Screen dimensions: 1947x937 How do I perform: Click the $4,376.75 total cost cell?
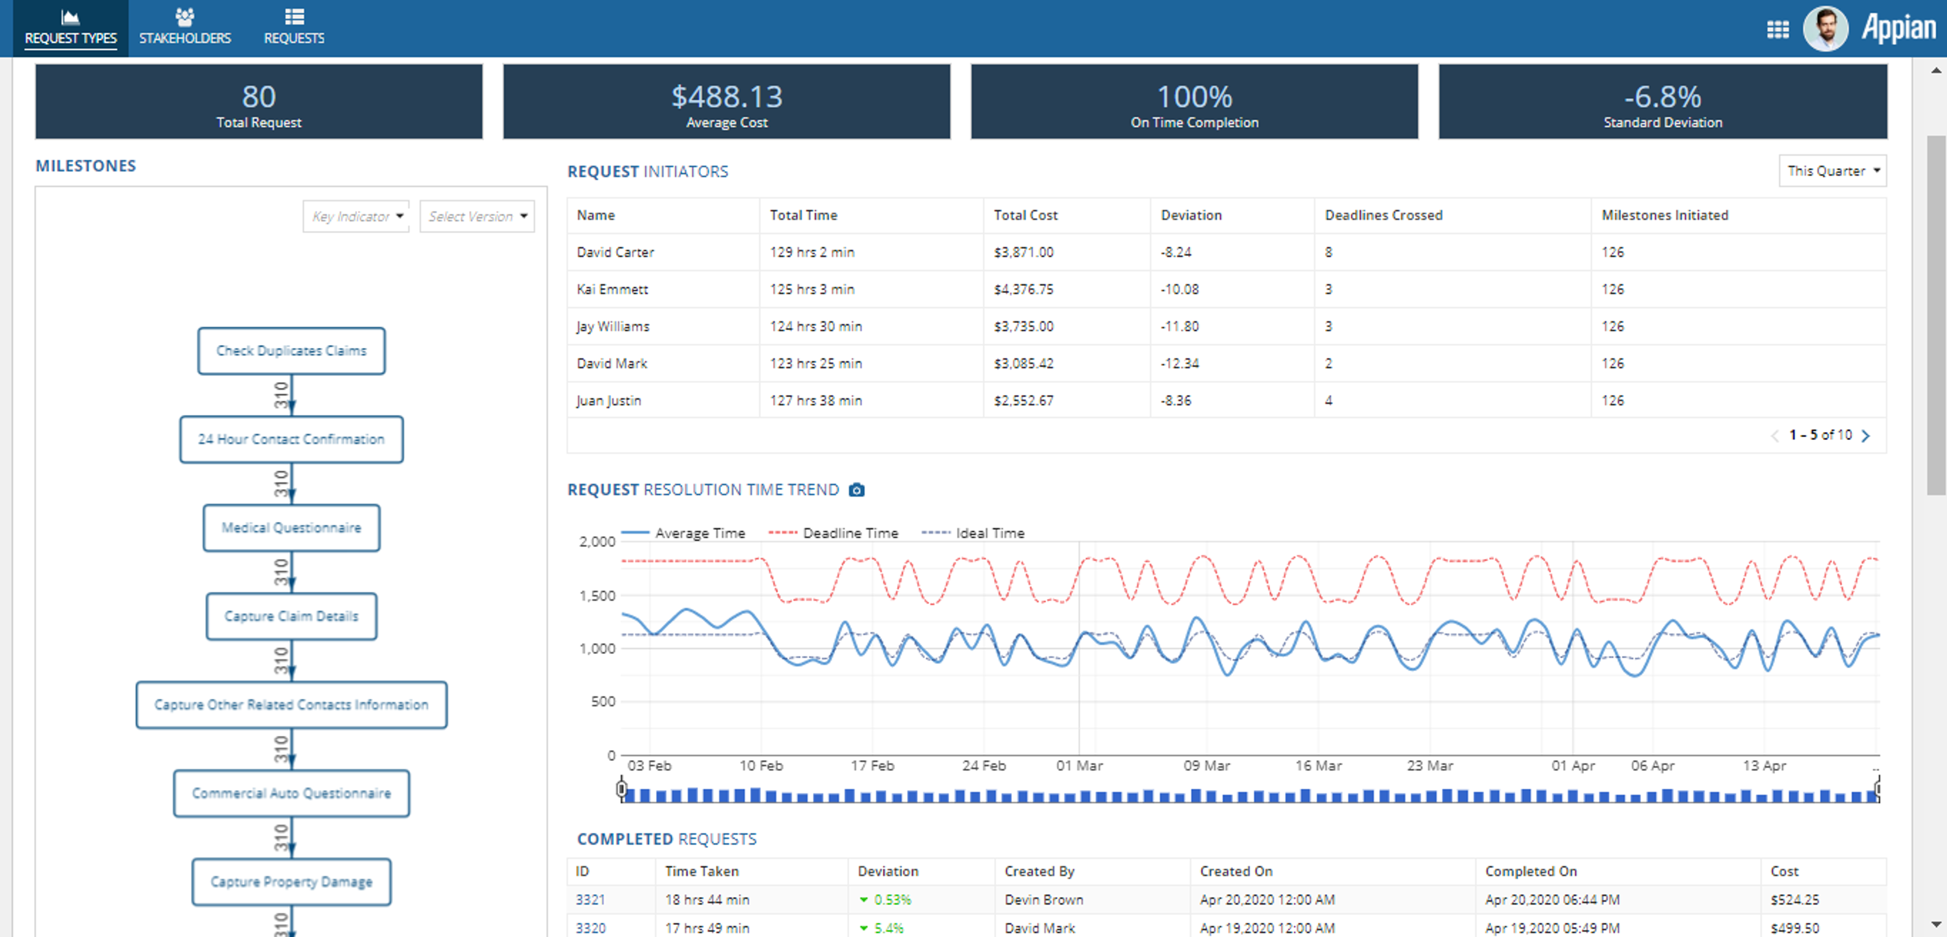click(1023, 290)
